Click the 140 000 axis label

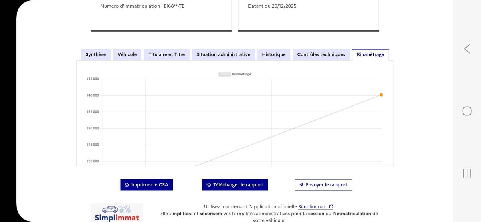pyautogui.click(x=93, y=95)
